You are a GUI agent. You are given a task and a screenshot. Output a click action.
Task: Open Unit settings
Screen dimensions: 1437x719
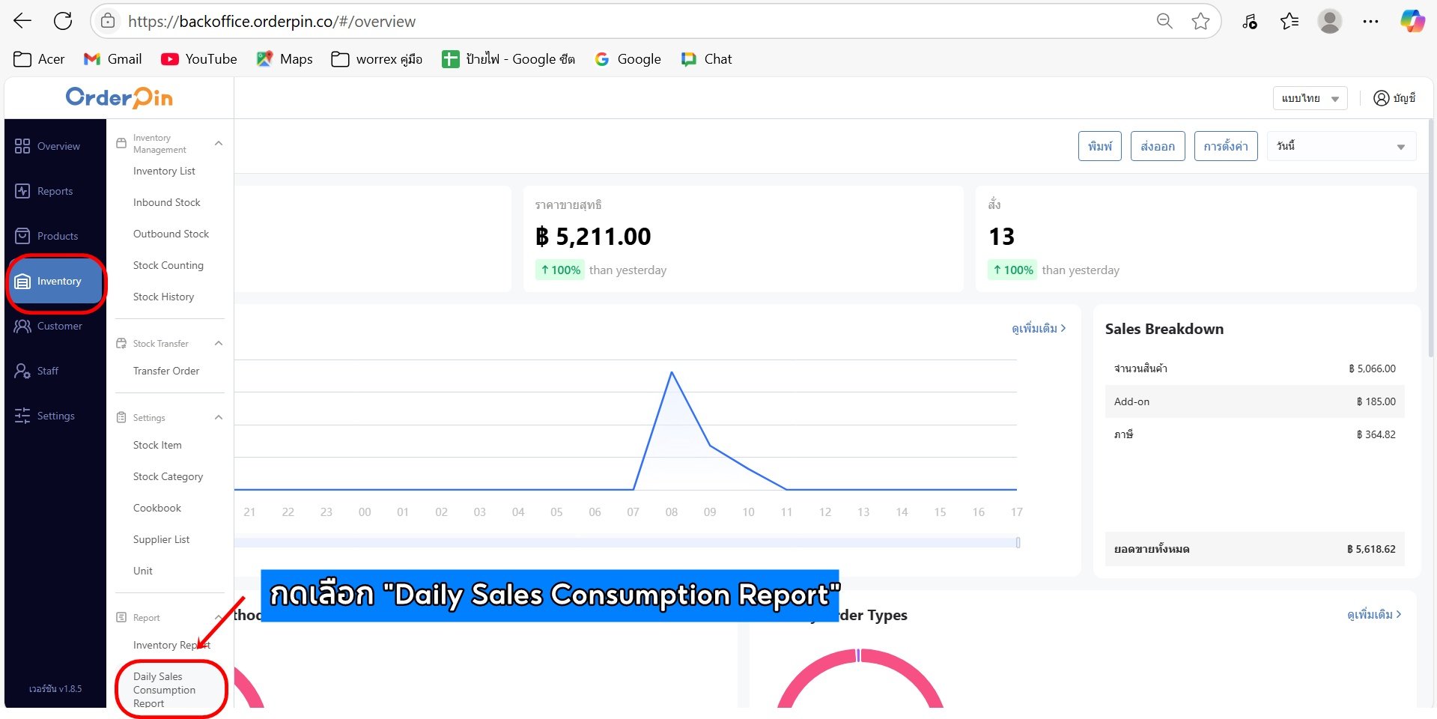tap(142, 571)
